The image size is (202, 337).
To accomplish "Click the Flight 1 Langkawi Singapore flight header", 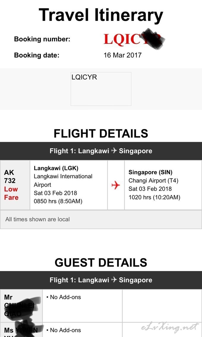I will pyautogui.click(x=101, y=151).
